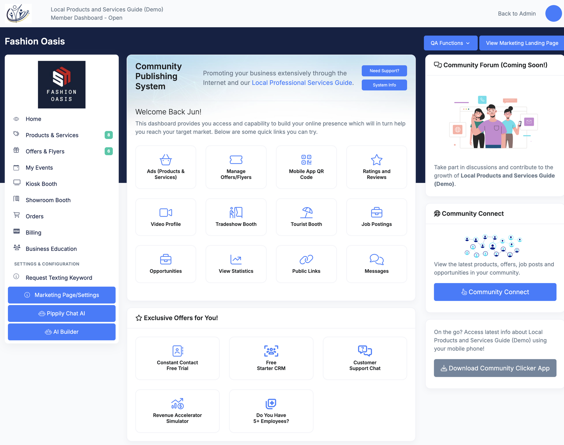The height and width of the screenshot is (445, 564).
Task: Click the Tradeshow Booth icon
Action: pos(236,213)
